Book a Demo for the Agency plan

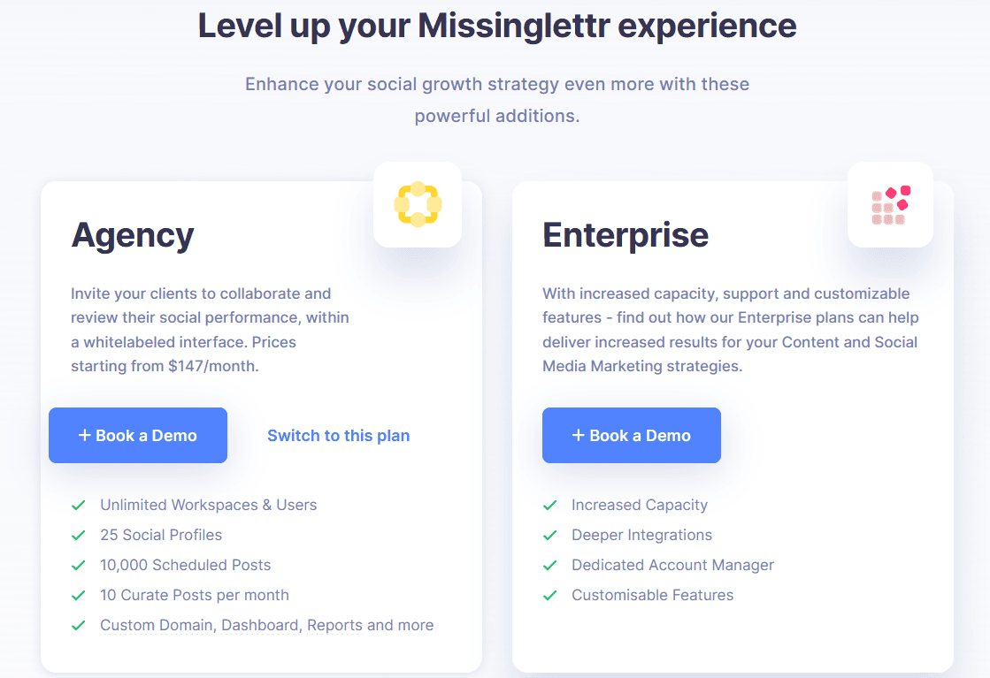point(138,435)
